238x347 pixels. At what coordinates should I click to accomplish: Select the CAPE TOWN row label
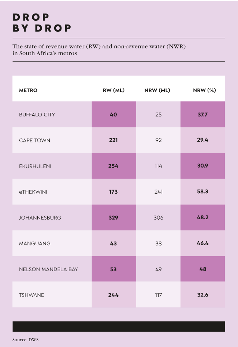pos(34,141)
